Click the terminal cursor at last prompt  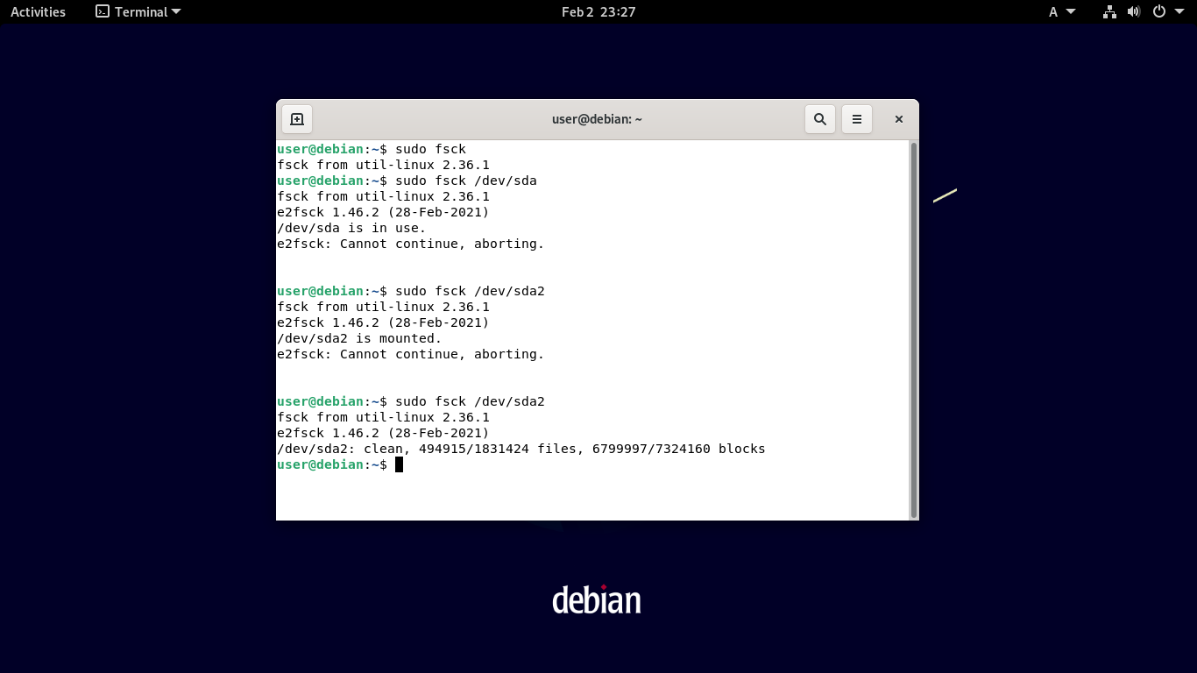click(399, 464)
